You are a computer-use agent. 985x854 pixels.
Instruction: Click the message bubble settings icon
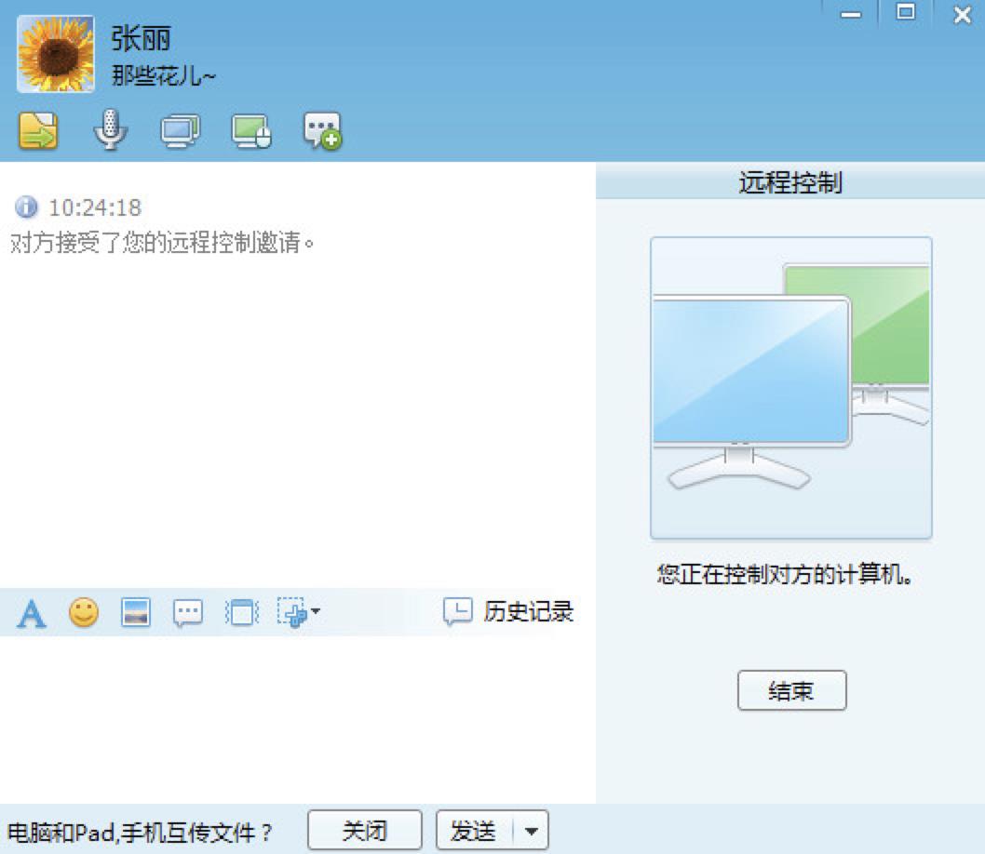pos(188,612)
